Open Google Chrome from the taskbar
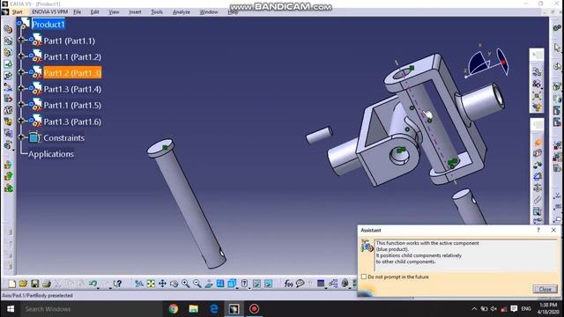The width and height of the screenshot is (564, 317). point(174,309)
